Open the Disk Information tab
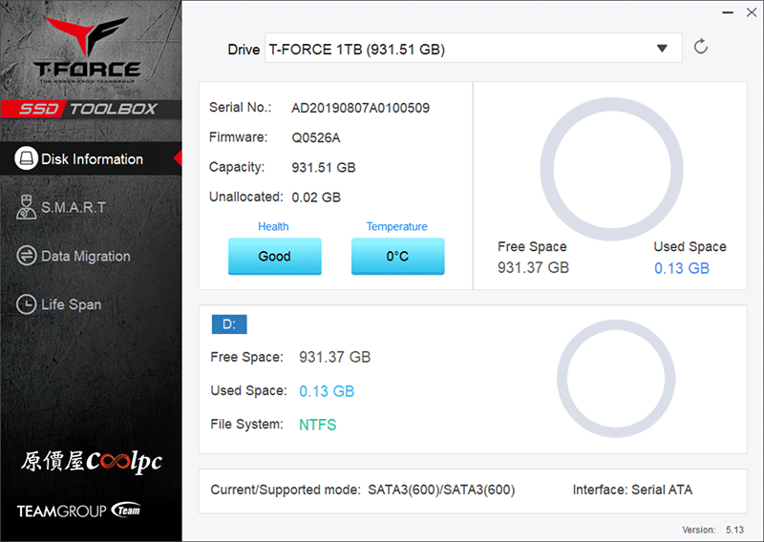The image size is (764, 542). (x=91, y=158)
